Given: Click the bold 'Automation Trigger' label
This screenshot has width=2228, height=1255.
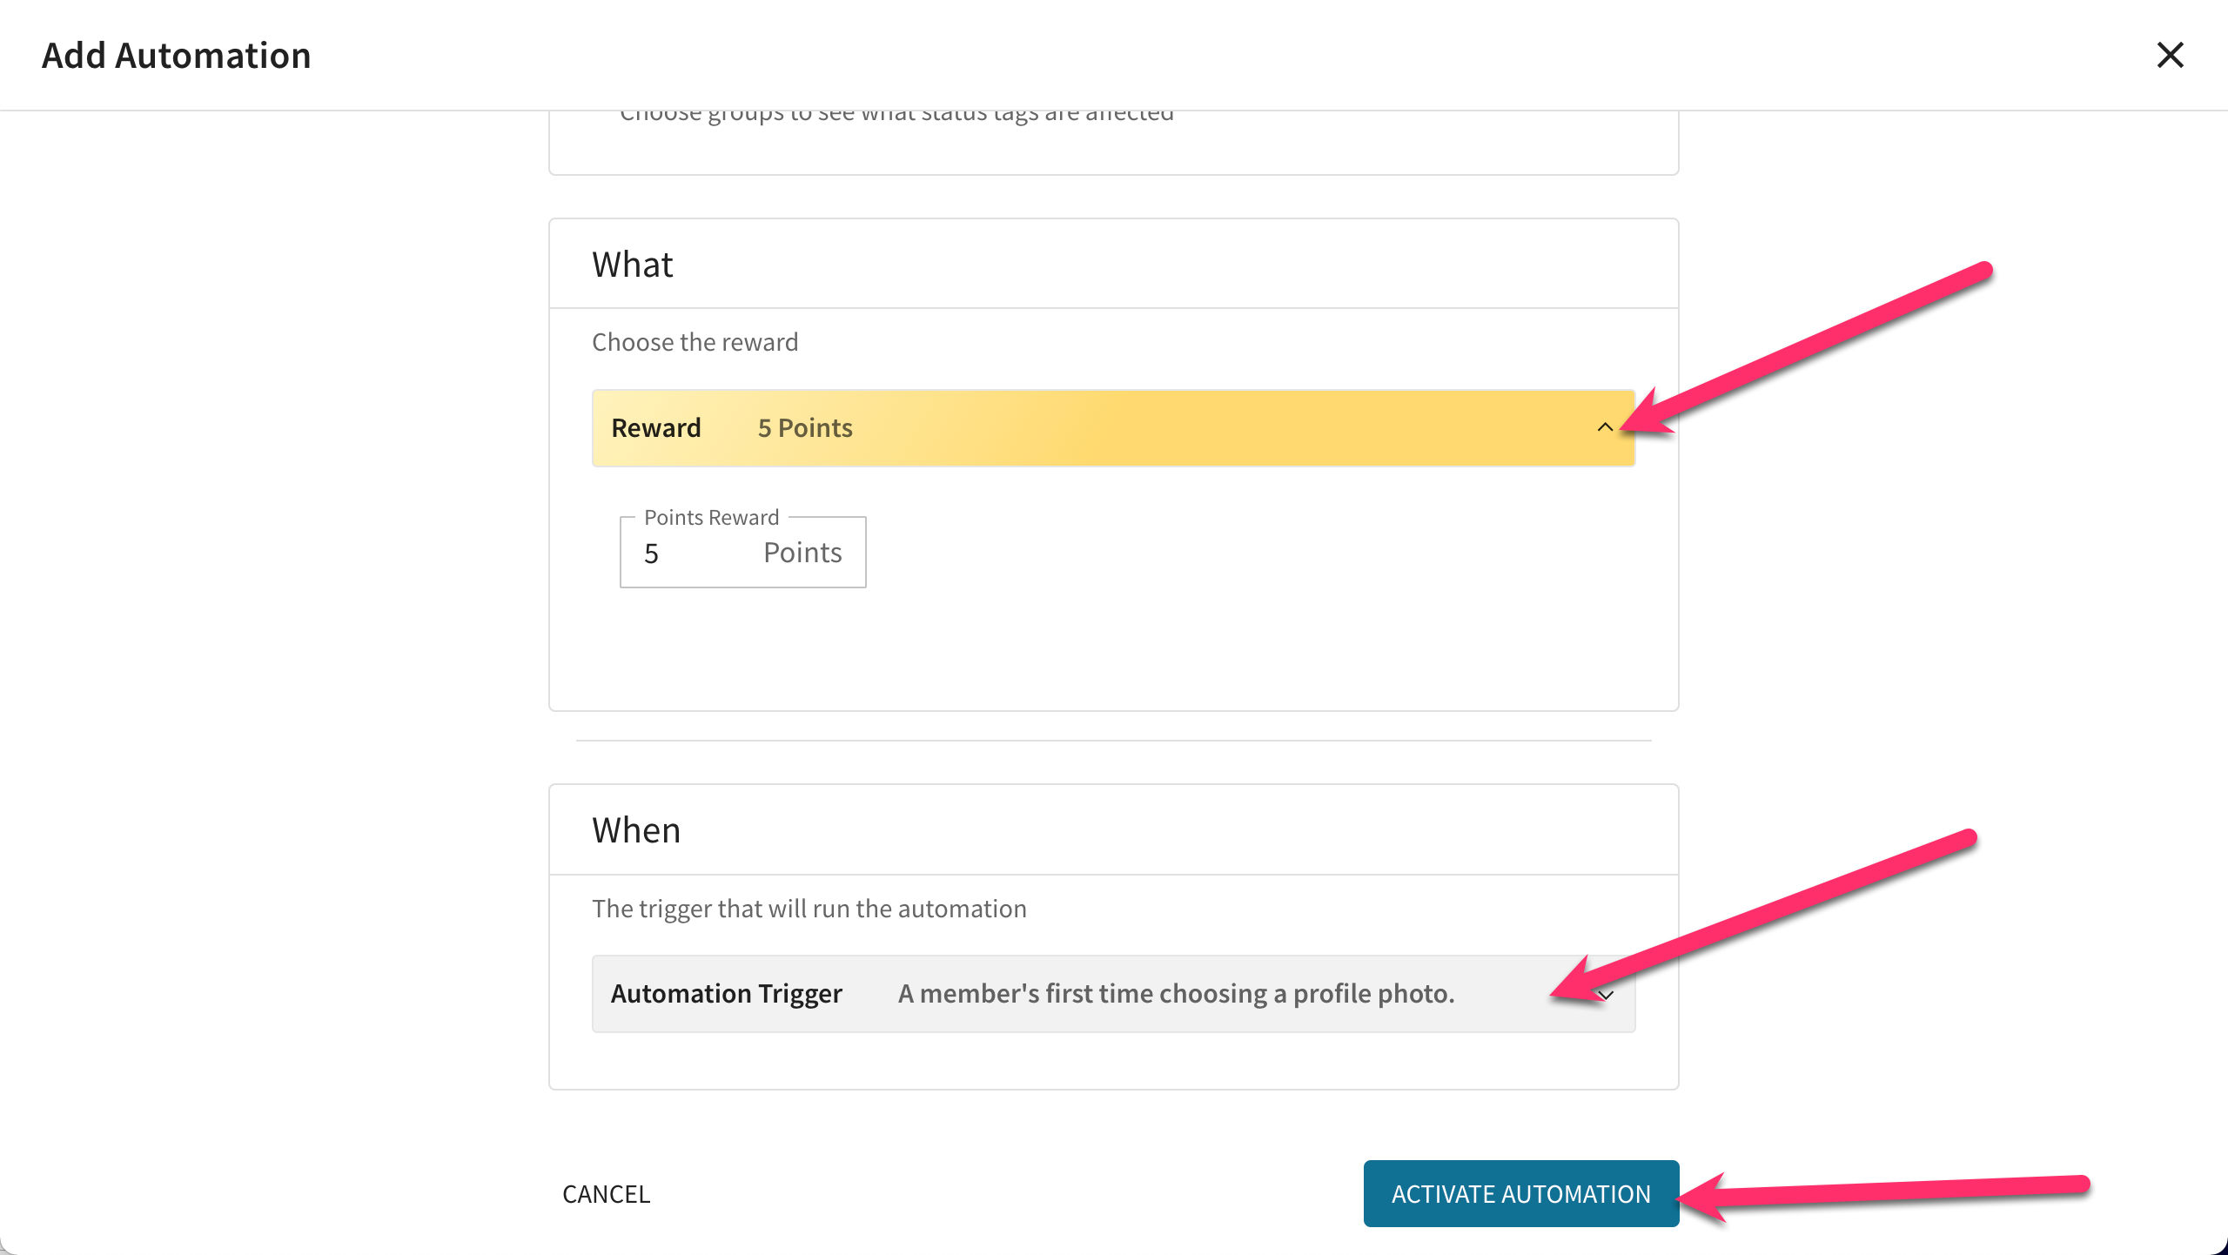Looking at the screenshot, I should [x=727, y=994].
